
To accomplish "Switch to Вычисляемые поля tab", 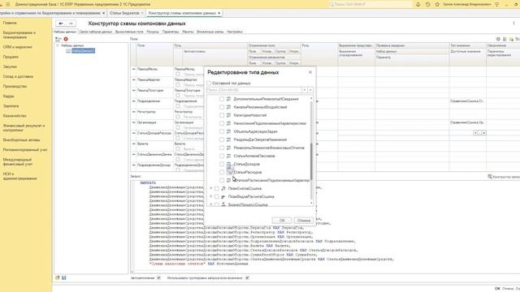I will [129, 32].
